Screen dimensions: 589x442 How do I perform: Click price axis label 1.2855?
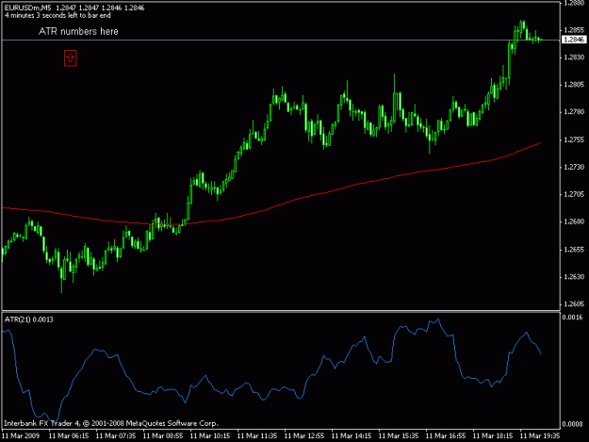click(x=574, y=30)
